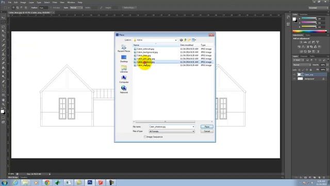Select the Rectangular Marquee tool
Image resolution: width=330 pixels, height=186 pixels.
[x=3, y=22]
